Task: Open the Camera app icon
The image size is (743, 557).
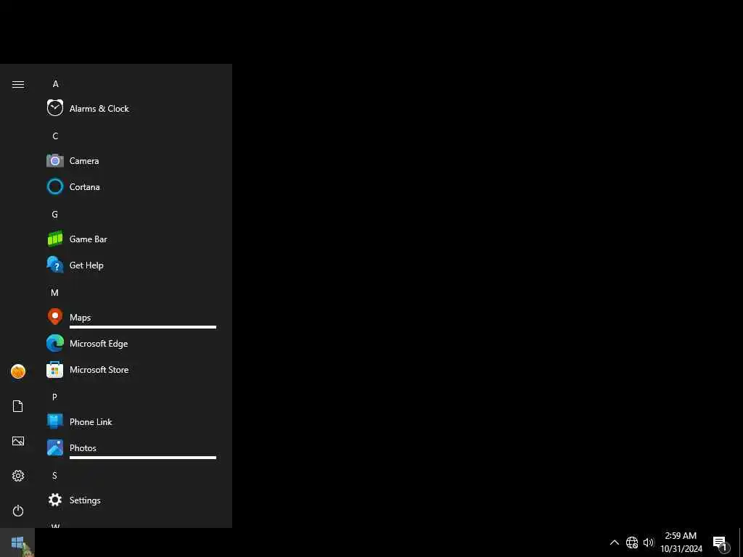Action: [x=55, y=160]
